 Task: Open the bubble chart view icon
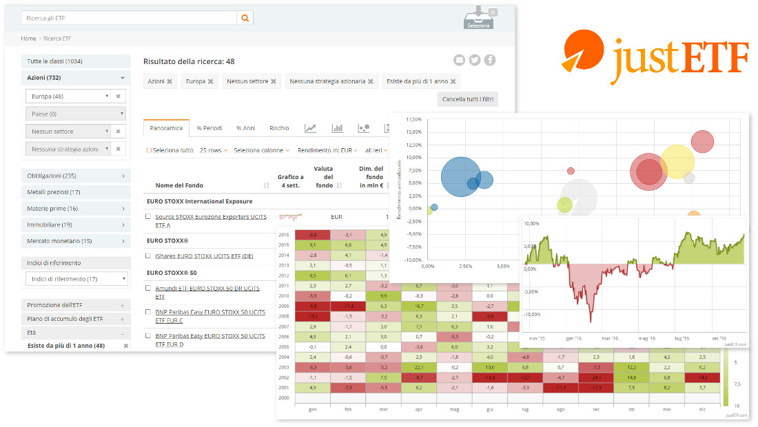(365, 128)
